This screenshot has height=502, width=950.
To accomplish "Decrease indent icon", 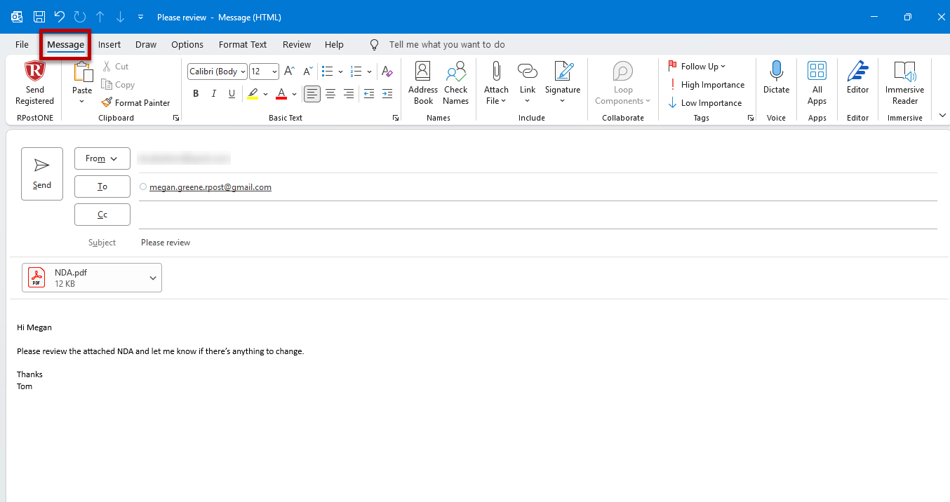I will [369, 93].
